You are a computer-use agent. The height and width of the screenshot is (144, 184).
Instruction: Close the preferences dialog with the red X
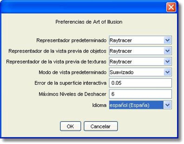(x=171, y=7)
